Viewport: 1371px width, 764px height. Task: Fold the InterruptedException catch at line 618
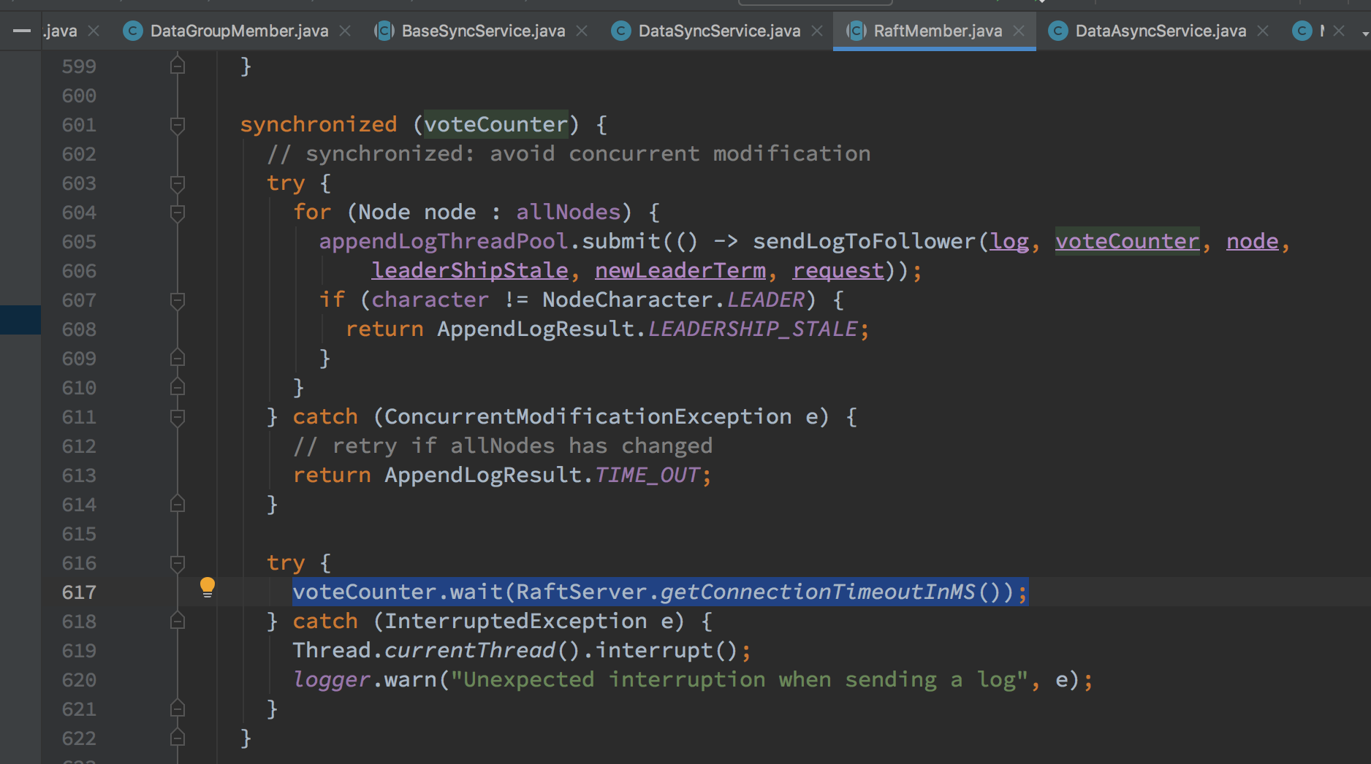point(178,622)
